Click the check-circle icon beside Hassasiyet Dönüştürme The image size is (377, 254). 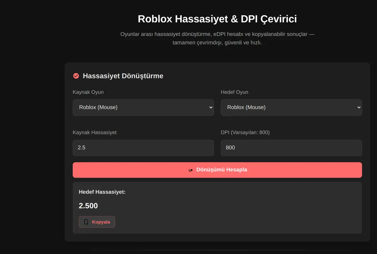(x=76, y=76)
